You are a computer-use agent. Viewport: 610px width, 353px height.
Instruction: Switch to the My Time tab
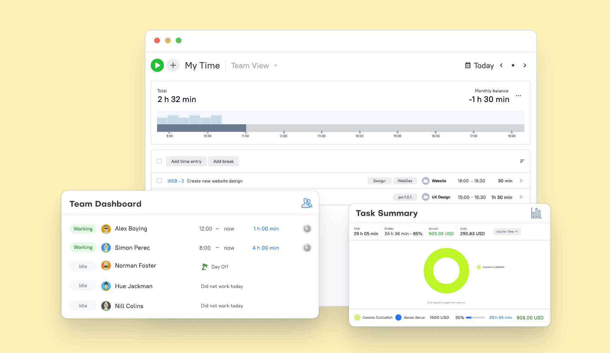pos(202,65)
